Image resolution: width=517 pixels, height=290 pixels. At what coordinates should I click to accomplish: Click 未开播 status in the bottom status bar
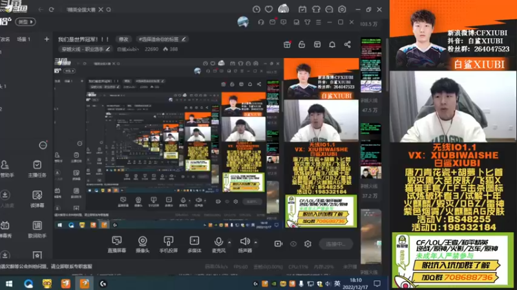coord(350,267)
